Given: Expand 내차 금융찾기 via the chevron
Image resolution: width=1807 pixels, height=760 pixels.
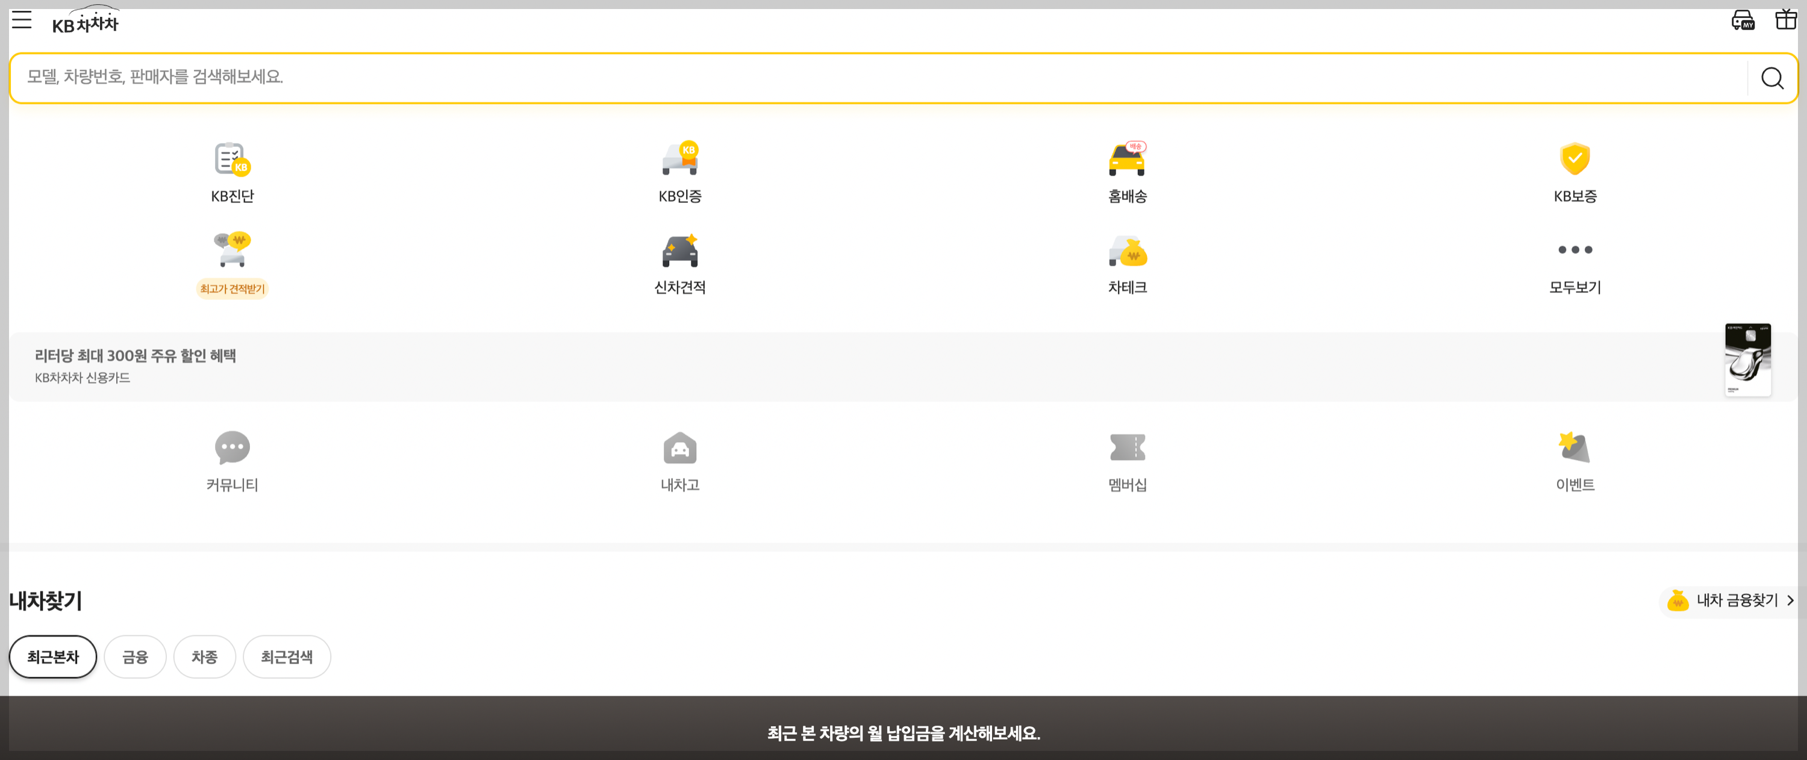Looking at the screenshot, I should pyautogui.click(x=1787, y=601).
